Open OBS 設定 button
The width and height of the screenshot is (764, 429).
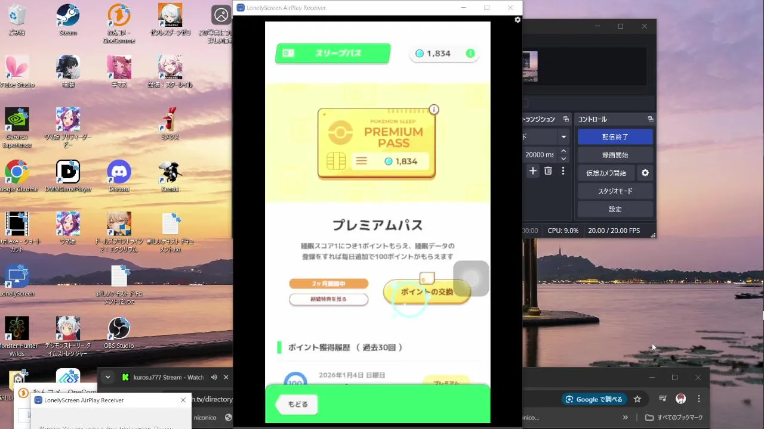click(615, 209)
